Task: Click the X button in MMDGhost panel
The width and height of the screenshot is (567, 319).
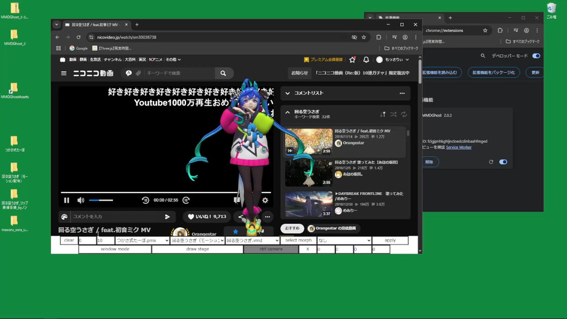Action: 308,249
